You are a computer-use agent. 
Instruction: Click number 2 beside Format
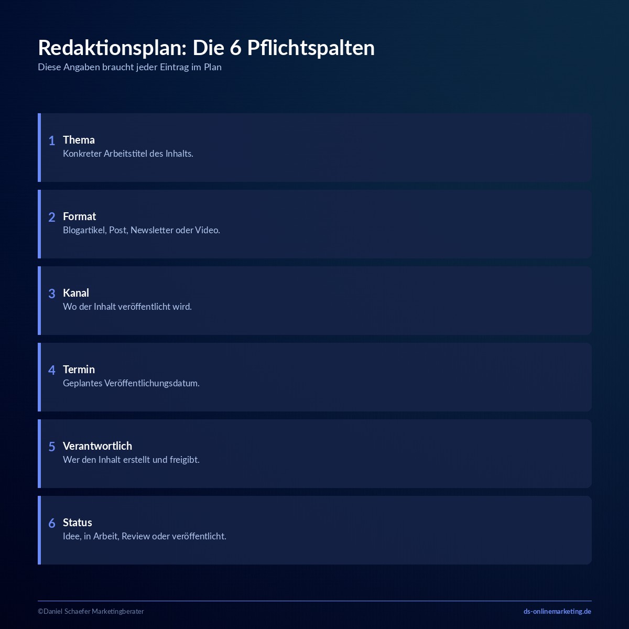52,217
